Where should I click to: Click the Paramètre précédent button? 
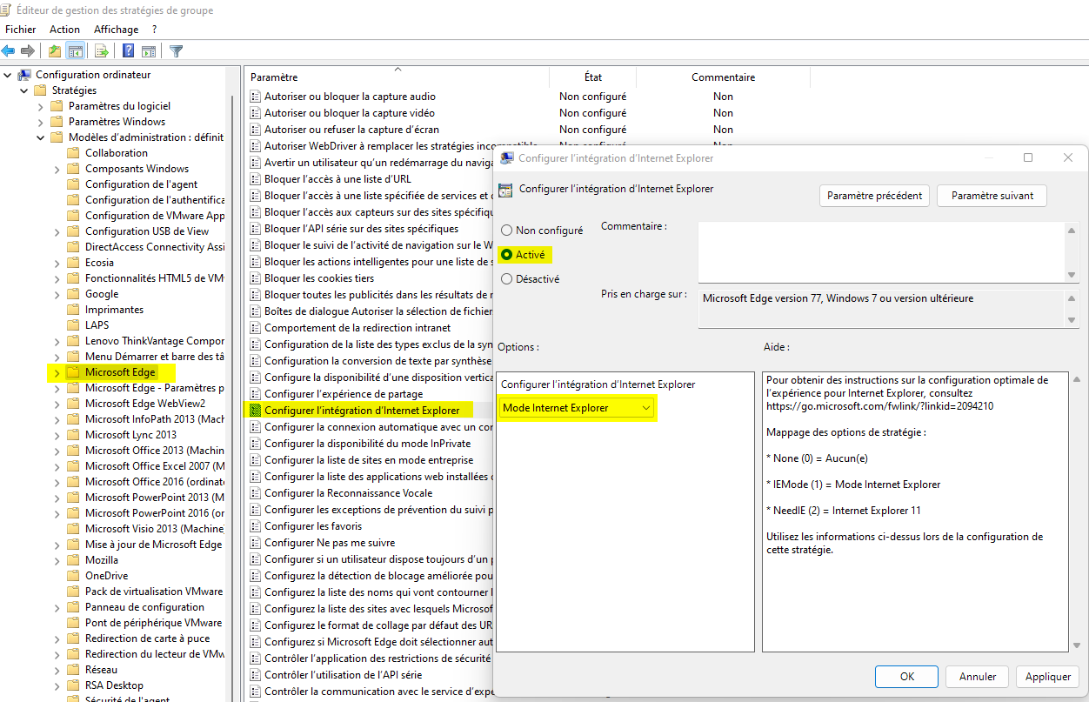874,196
